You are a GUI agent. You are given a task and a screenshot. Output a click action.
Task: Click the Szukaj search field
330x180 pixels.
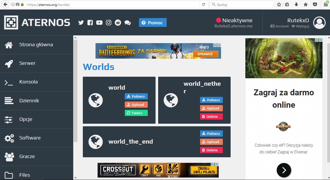click(241, 4)
